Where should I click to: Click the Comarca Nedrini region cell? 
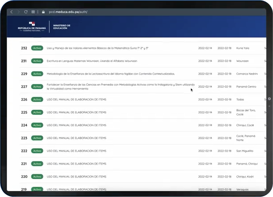point(247,74)
